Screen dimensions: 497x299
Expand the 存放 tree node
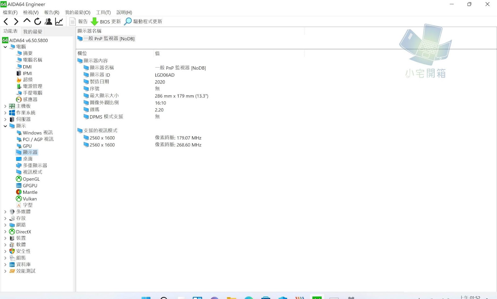5,218
